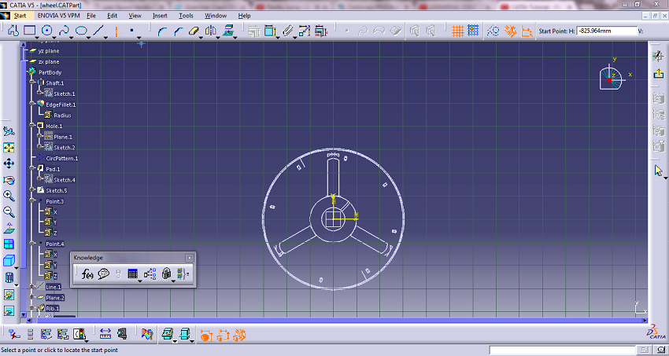669x356 pixels.
Task: Toggle Dimensional Constraints
Action: point(527,31)
